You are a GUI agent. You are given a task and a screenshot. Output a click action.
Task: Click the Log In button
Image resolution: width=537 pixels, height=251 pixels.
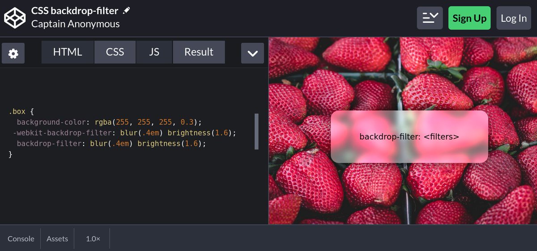coord(513,18)
